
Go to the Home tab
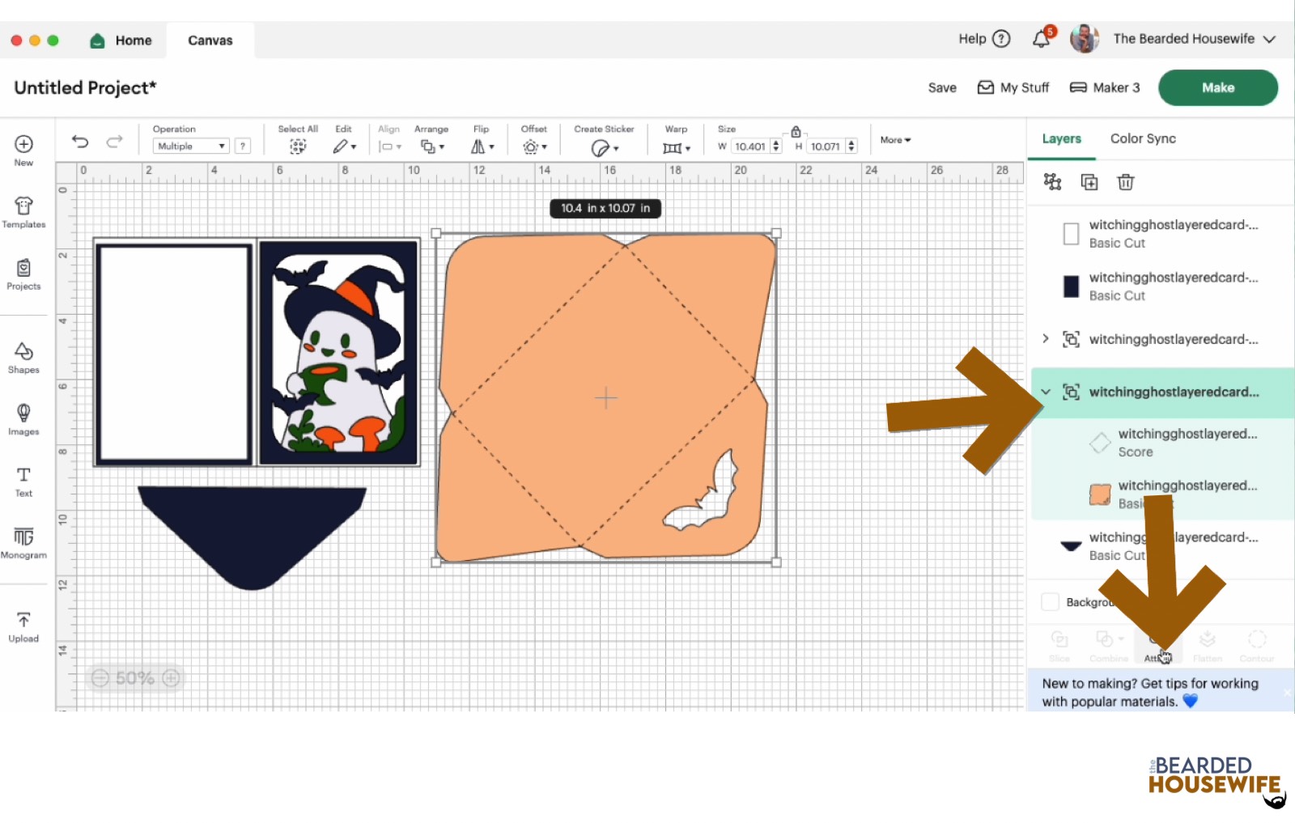click(x=121, y=40)
